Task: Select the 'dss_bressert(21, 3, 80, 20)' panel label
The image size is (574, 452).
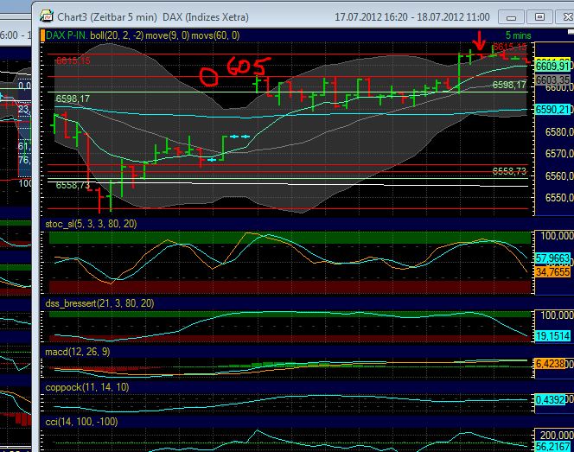Action: (99, 303)
